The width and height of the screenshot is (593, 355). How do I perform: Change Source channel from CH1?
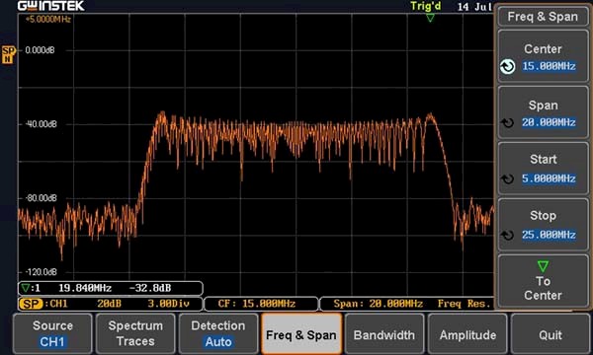[52, 333]
